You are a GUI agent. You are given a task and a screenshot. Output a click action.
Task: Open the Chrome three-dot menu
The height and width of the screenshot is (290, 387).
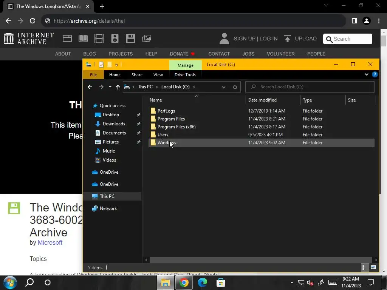379,21
